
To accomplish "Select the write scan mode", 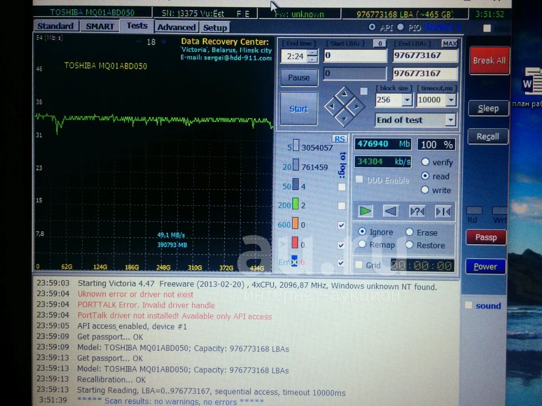I will [425, 190].
